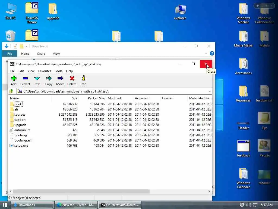Run the Test archive tool
The image size is (278, 209).
click(37, 81)
